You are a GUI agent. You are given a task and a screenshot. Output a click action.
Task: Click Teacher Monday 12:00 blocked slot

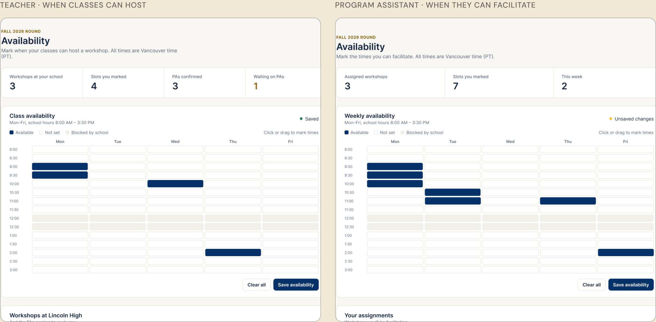[x=60, y=218]
